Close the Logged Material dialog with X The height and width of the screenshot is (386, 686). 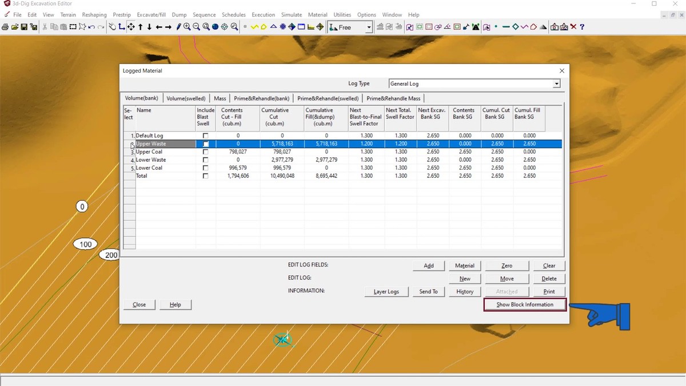561,71
